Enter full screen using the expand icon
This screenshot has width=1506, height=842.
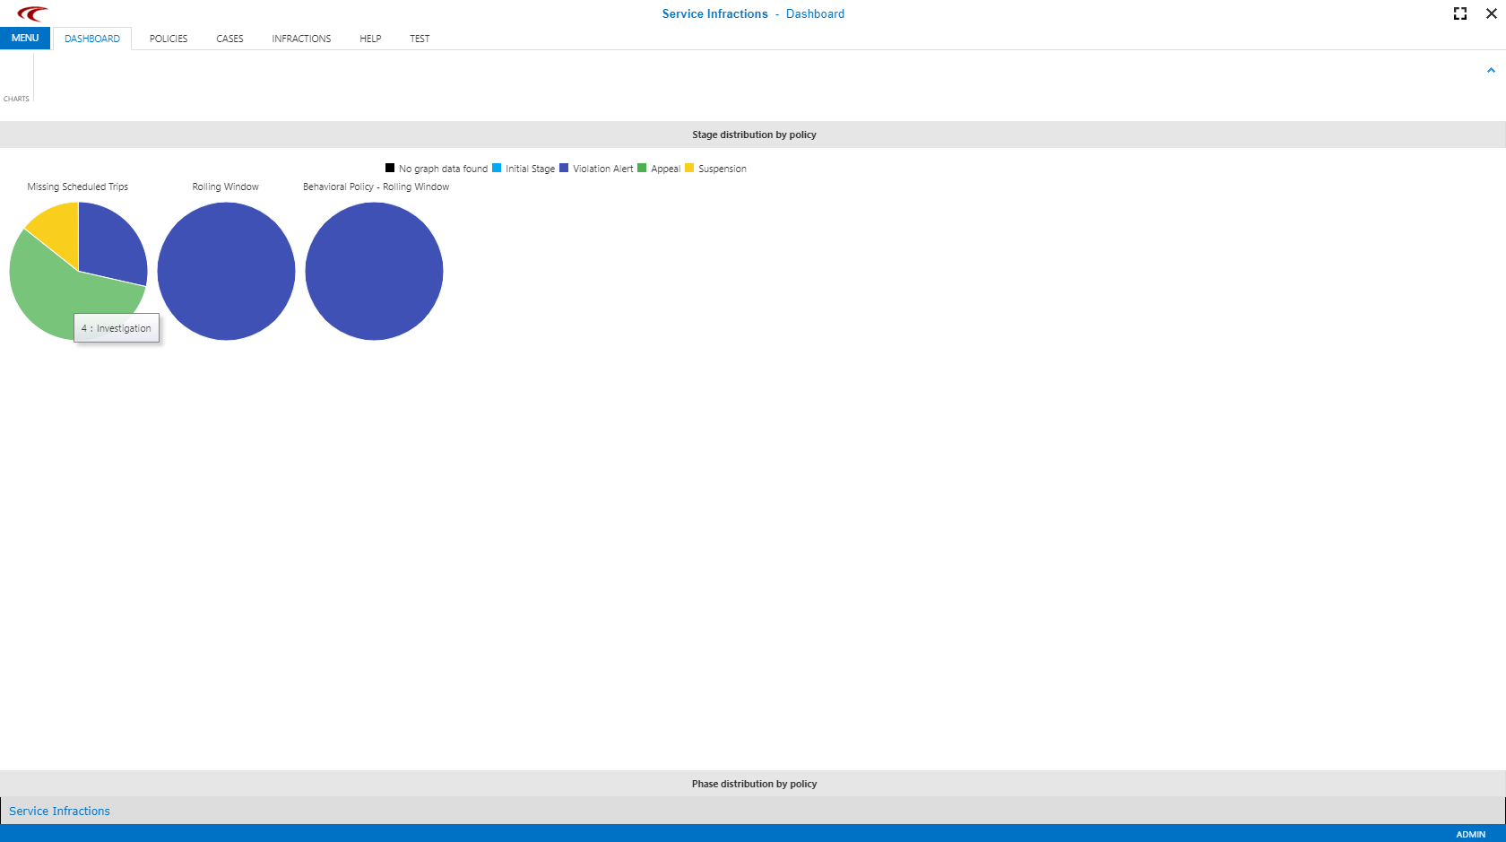tap(1459, 13)
